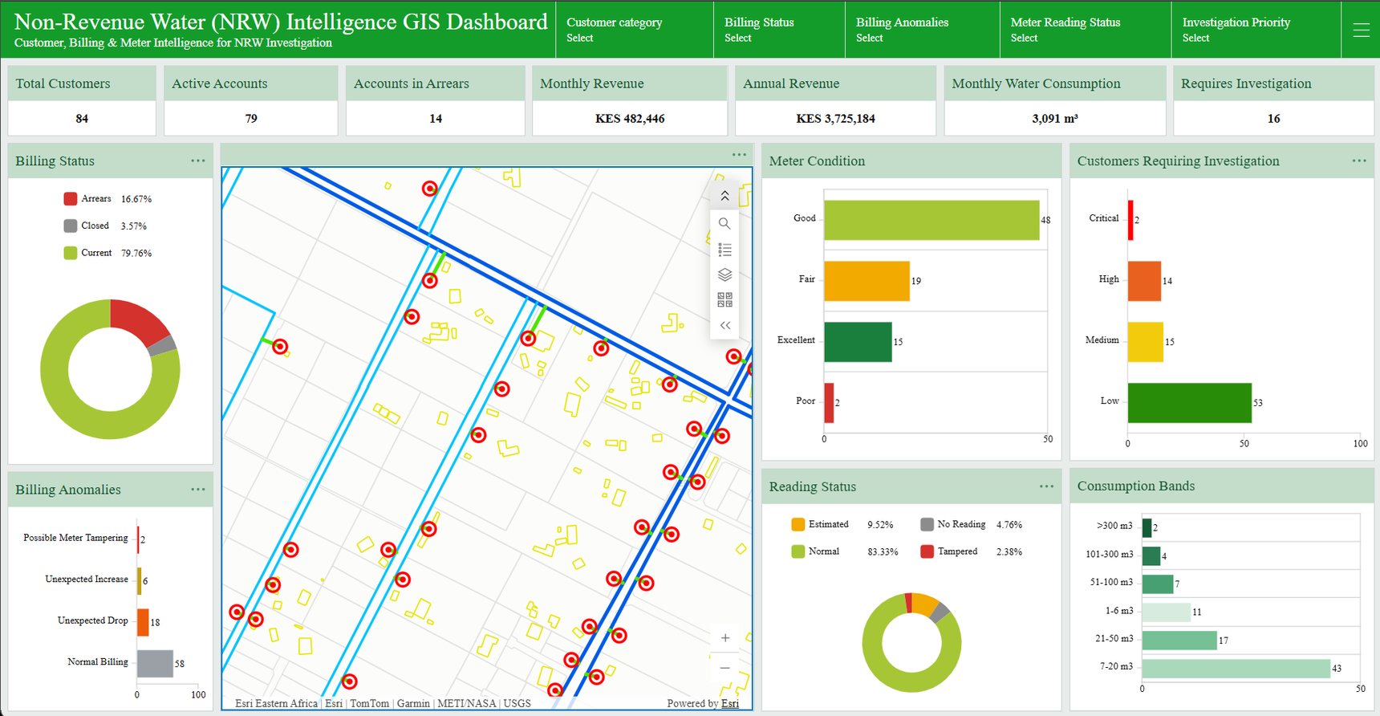This screenshot has width=1380, height=716.
Task: Select the Normal Billing anomaly bar
Action: 155,664
